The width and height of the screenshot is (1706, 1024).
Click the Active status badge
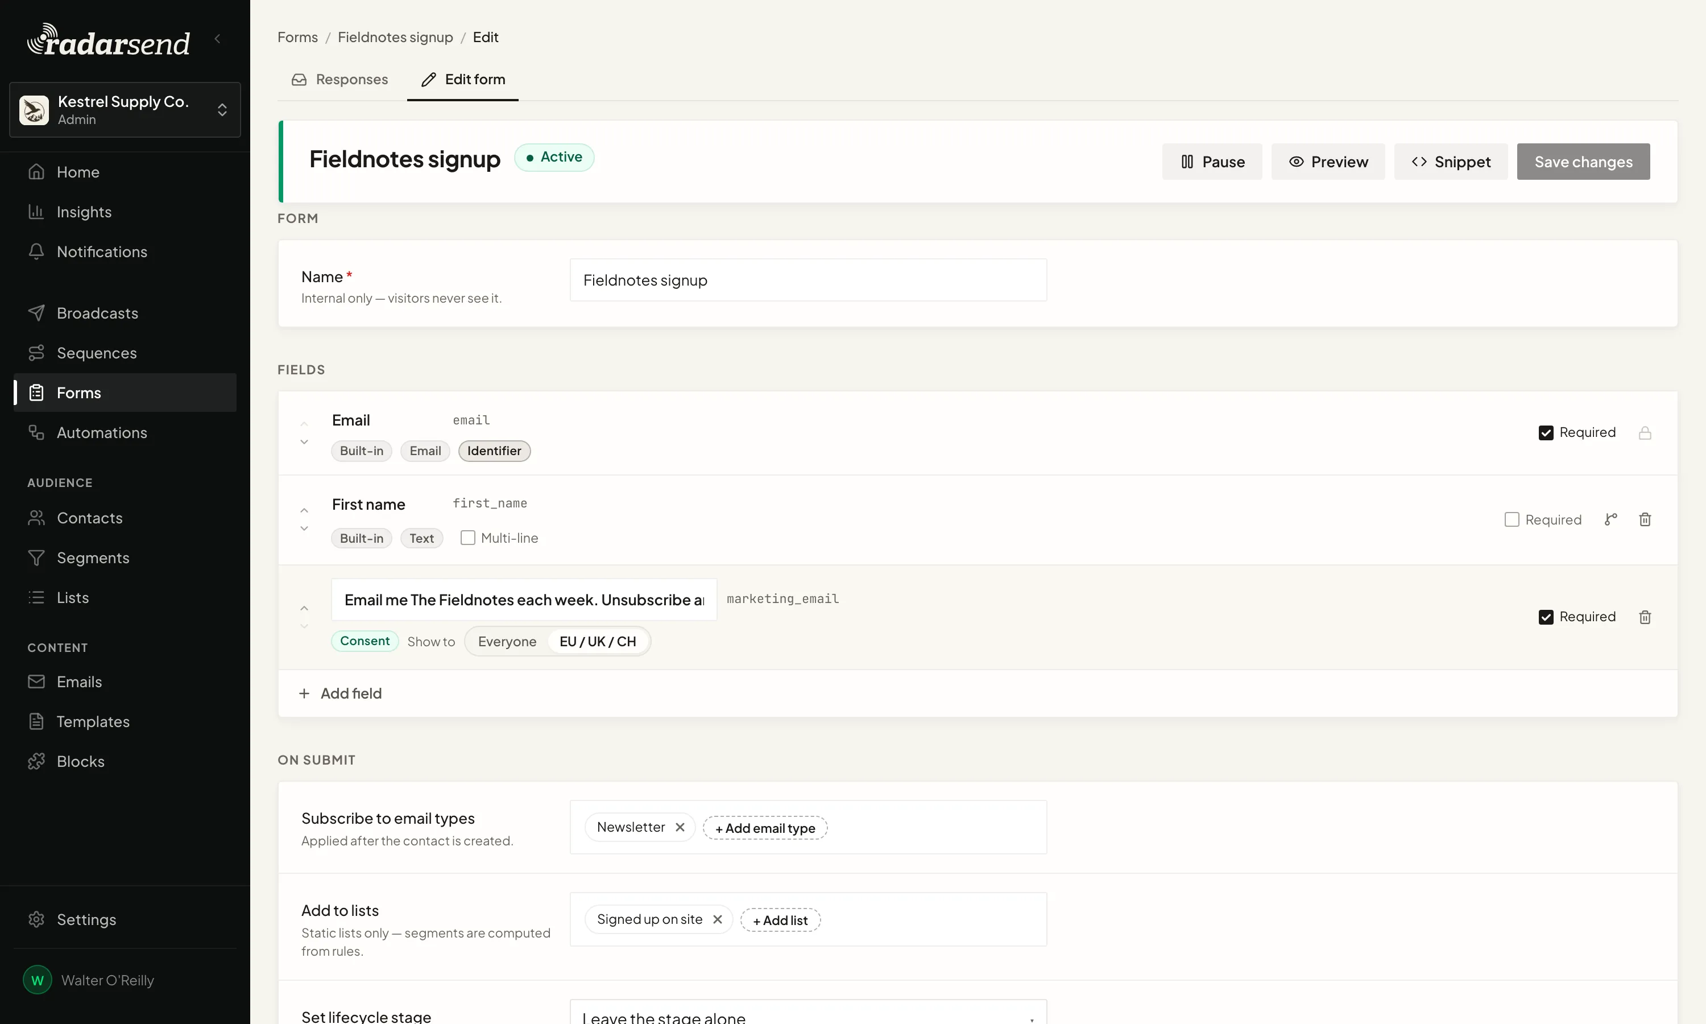(554, 158)
